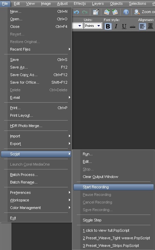
Task: Select the Zoom out magnifier icon
Action: [137, 12]
